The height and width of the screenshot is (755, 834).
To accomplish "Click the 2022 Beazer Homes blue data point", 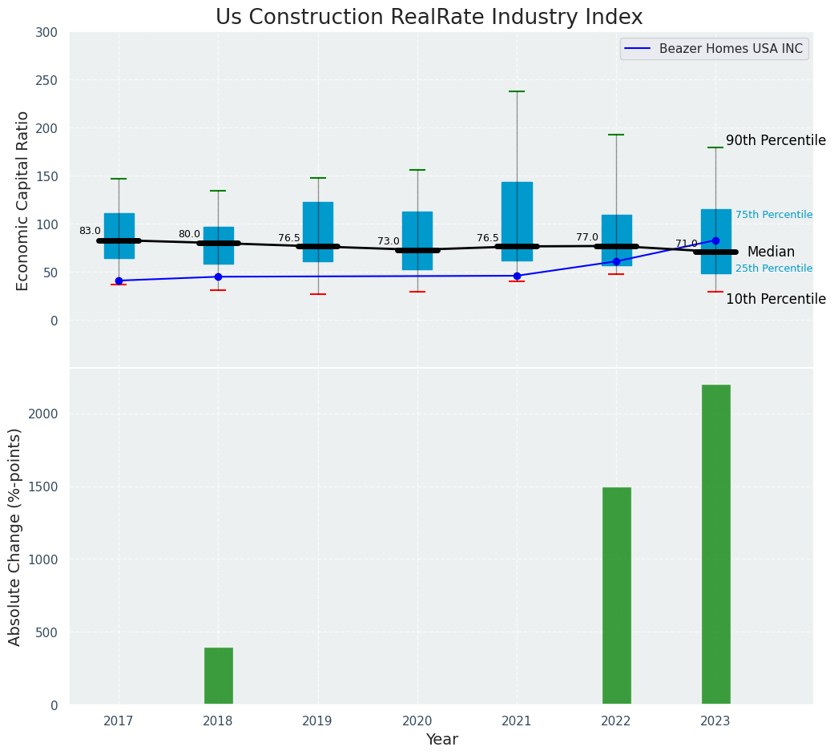I will pos(616,261).
